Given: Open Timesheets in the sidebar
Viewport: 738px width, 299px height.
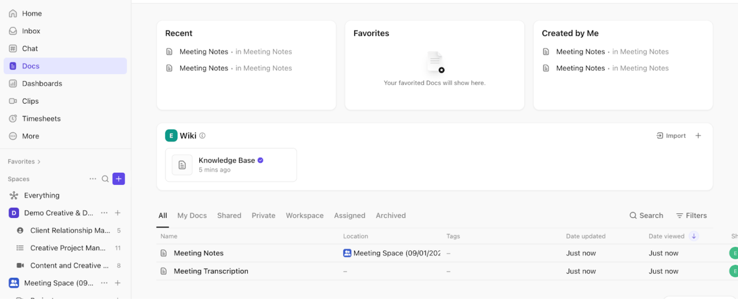Looking at the screenshot, I should coord(41,118).
